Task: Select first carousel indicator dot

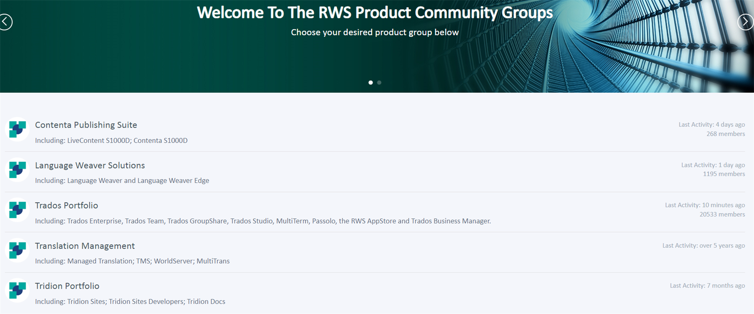Action: 370,82
